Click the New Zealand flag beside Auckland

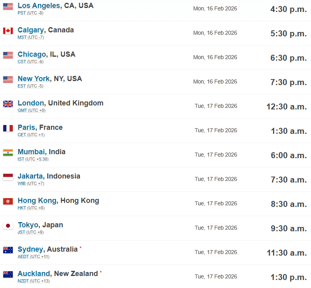click(8, 274)
